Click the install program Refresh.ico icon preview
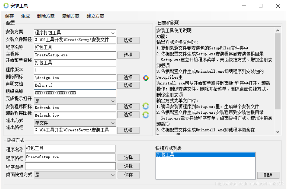 point(146,106)
